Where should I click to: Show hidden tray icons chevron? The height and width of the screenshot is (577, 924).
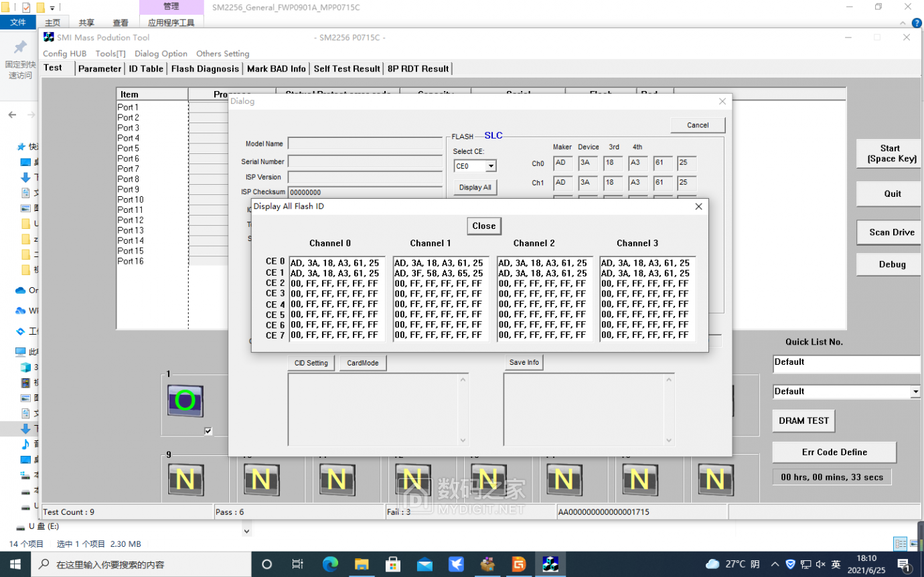pos(775,564)
